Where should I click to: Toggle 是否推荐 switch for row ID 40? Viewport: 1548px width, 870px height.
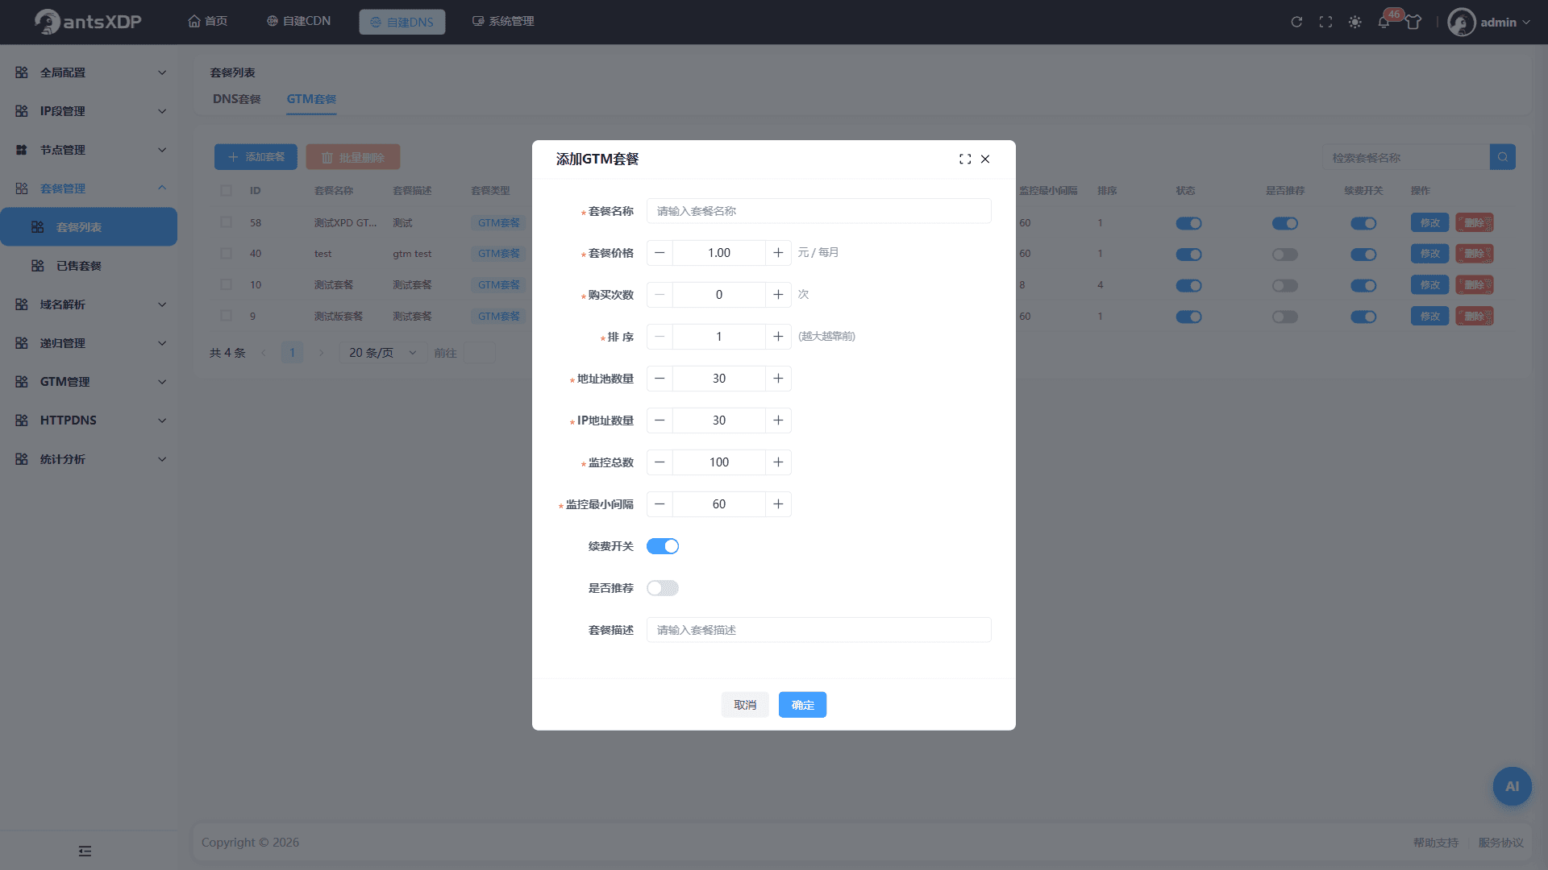coord(1285,255)
